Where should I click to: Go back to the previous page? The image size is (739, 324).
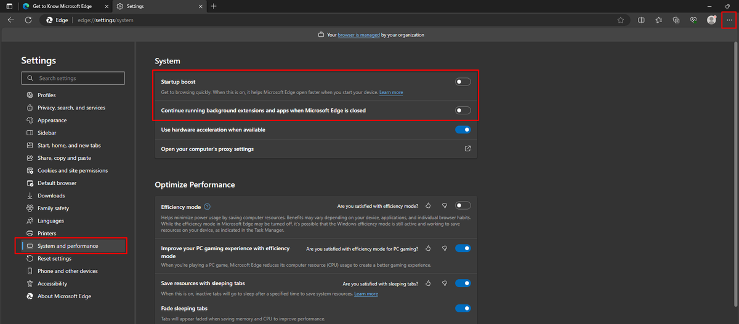click(10, 20)
